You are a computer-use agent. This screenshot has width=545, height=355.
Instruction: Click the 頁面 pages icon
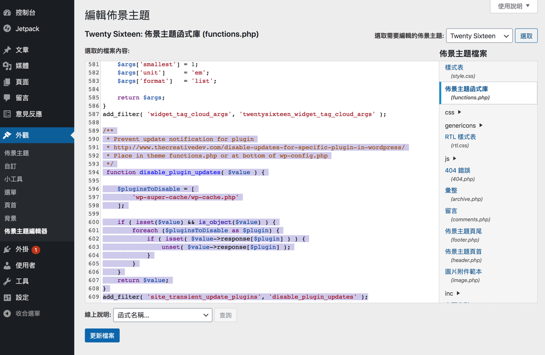coord(7,82)
